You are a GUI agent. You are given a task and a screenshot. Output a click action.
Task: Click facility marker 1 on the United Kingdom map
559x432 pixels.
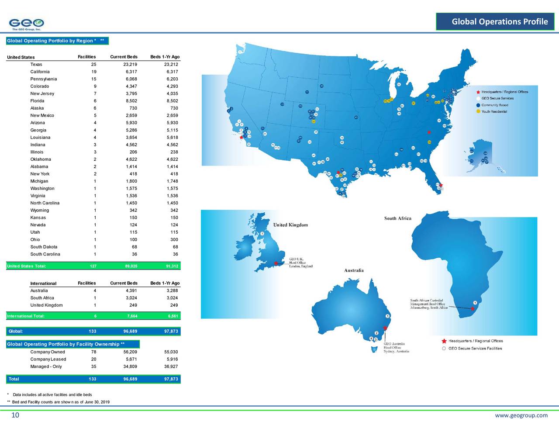tap(262, 233)
